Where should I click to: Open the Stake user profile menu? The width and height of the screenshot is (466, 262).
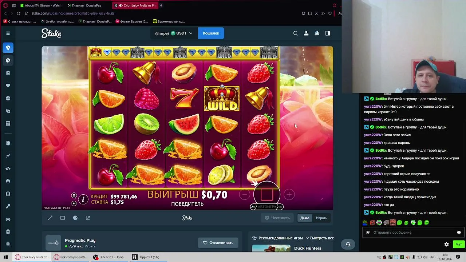tap(306, 33)
